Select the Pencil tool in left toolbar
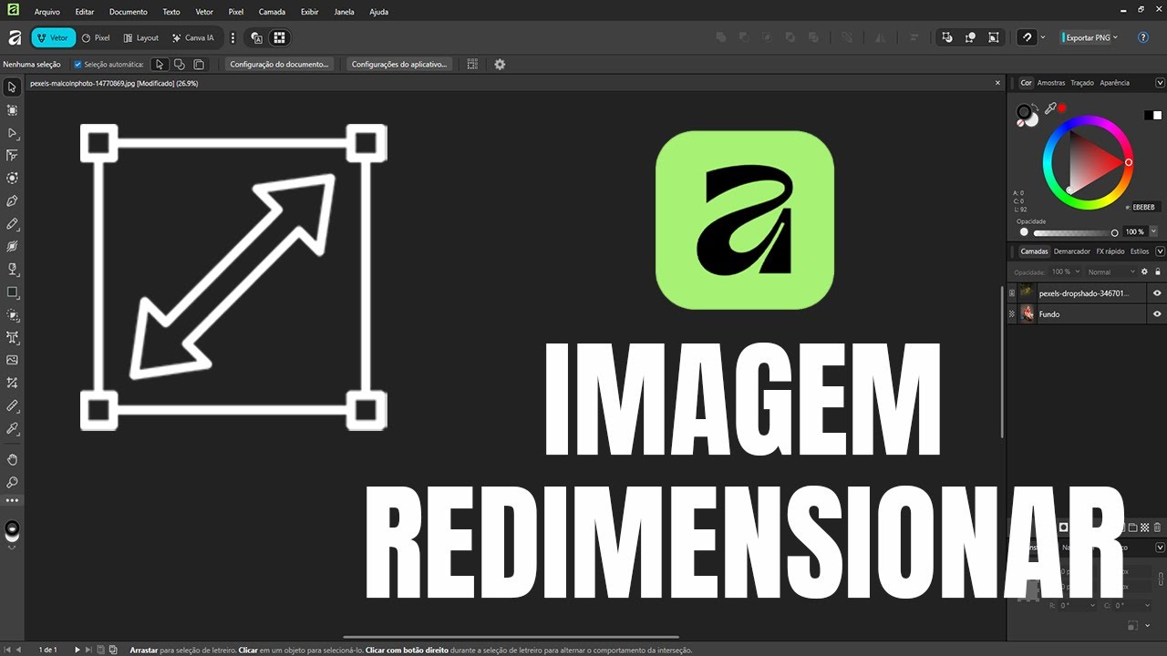 pyautogui.click(x=12, y=223)
